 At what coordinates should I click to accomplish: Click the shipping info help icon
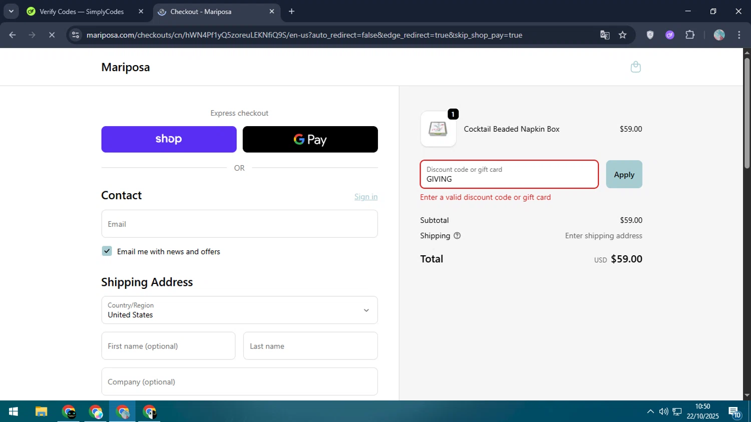457,236
